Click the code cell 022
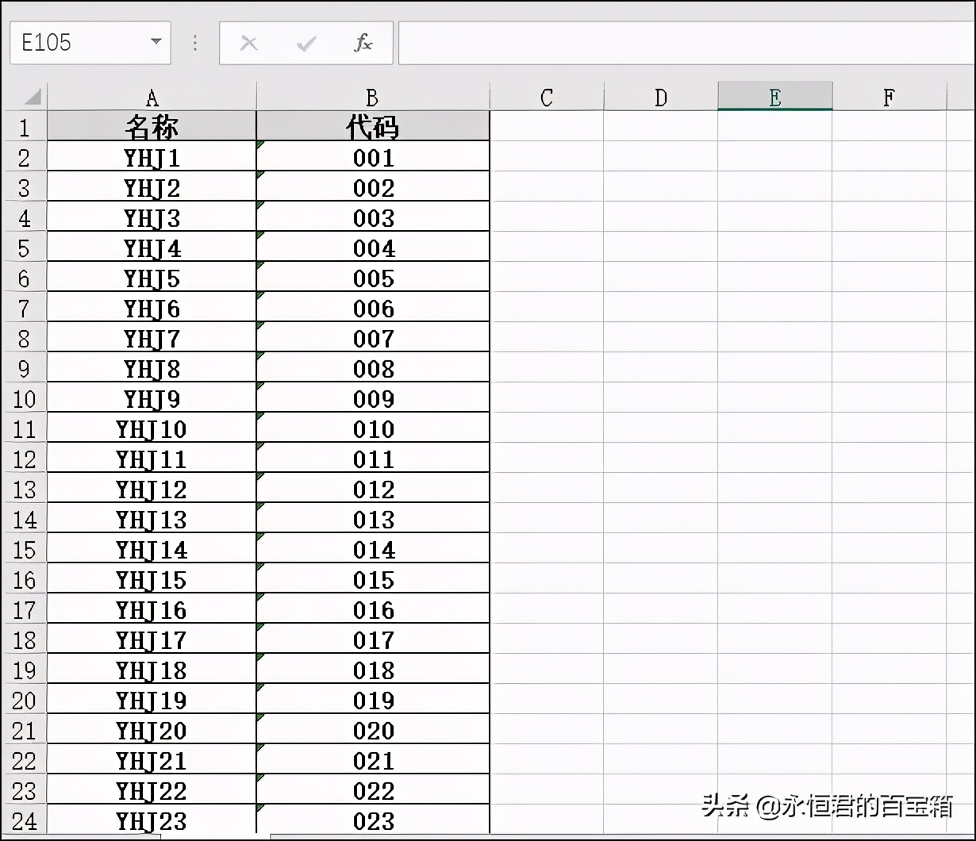 [x=373, y=790]
